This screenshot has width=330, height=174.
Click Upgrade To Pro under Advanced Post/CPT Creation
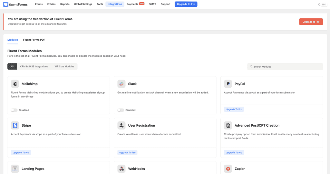(x=234, y=152)
